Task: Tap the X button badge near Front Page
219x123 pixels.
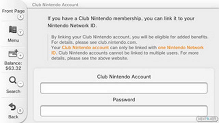Action: (21, 17)
